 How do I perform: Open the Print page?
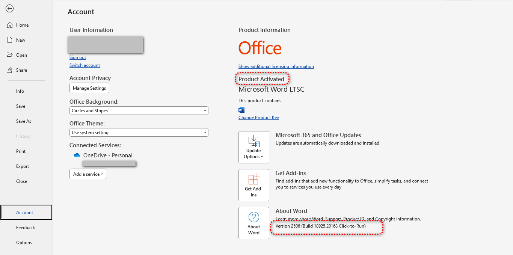[21, 151]
